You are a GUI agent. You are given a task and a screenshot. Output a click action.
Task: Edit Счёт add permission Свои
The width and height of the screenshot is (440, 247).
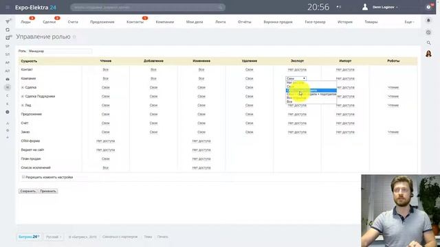tap(153, 123)
